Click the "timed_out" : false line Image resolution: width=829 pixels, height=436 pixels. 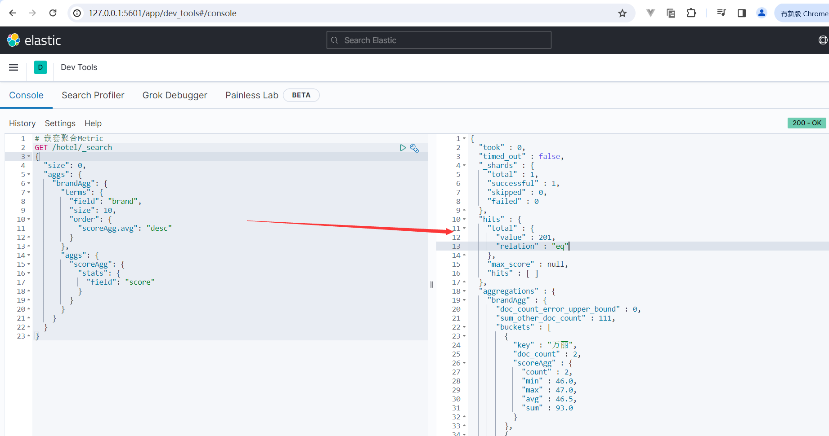[x=521, y=156]
